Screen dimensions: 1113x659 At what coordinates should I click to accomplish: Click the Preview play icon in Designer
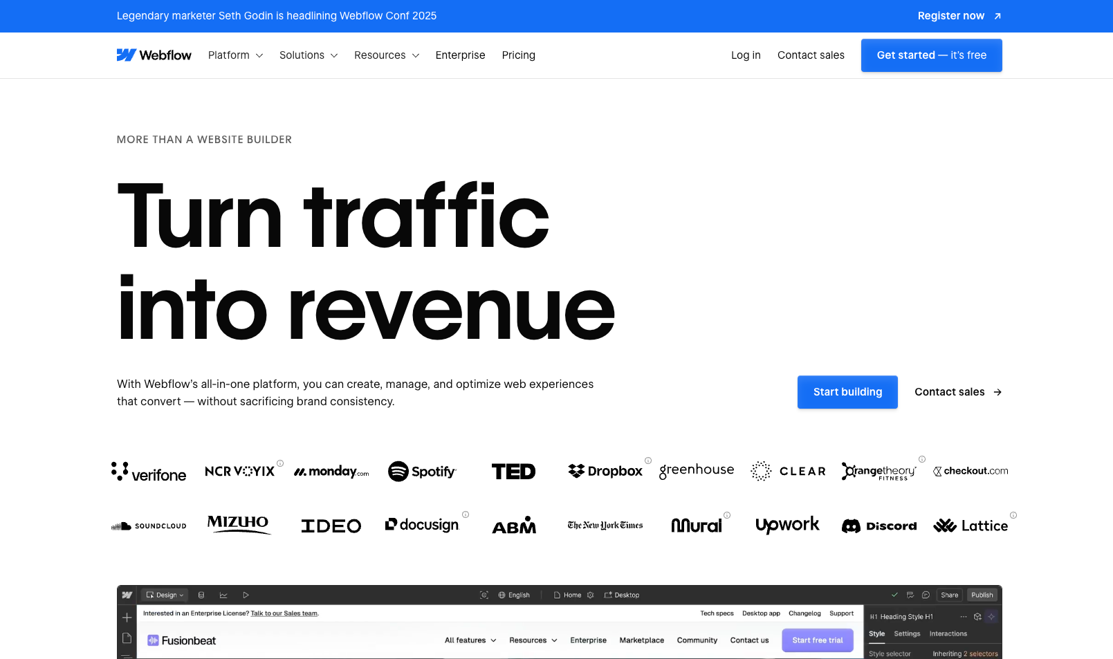click(x=246, y=595)
